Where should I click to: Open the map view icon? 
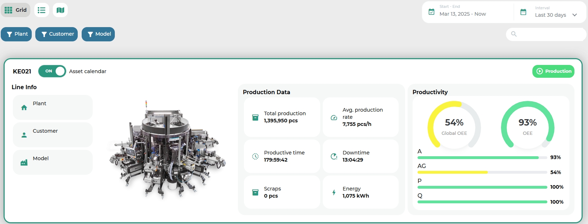(x=60, y=10)
